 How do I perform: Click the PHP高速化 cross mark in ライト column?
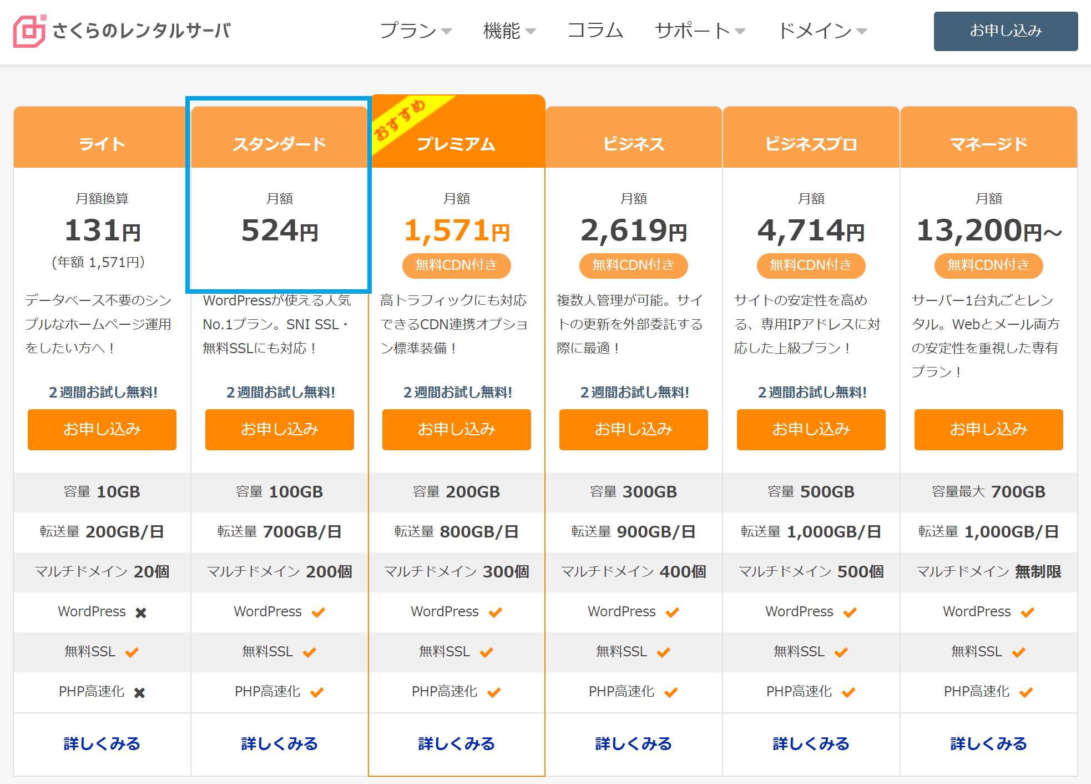139,692
